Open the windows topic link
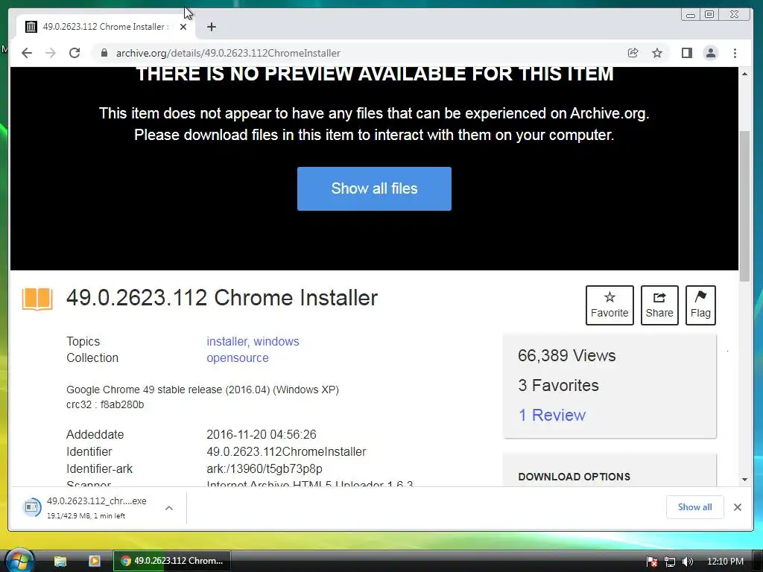The width and height of the screenshot is (763, 572). click(276, 341)
